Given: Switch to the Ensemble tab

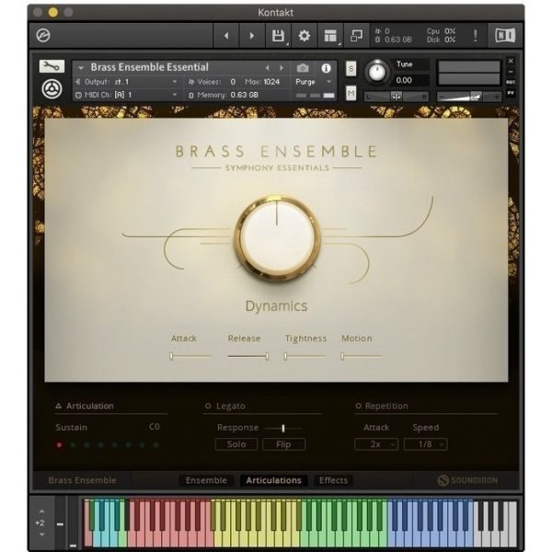Looking at the screenshot, I should pyautogui.click(x=206, y=480).
